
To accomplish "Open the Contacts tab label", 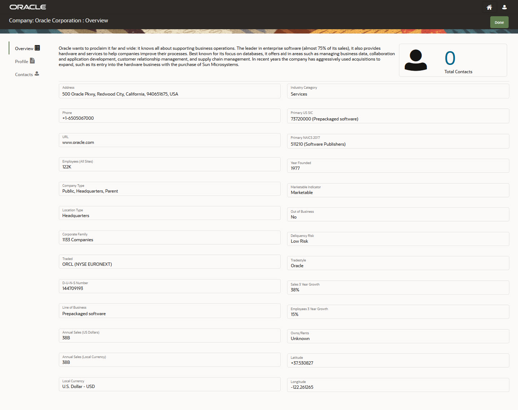I will click(24, 75).
